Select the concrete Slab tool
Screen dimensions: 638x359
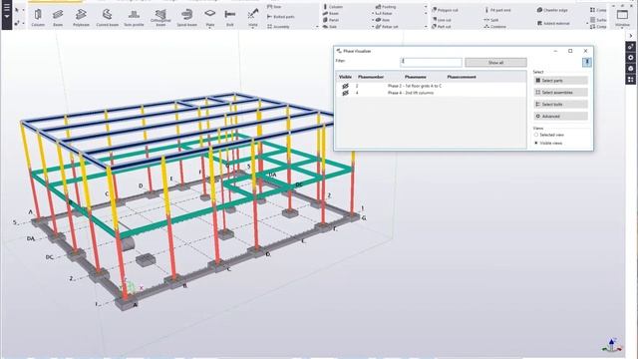coord(330,27)
